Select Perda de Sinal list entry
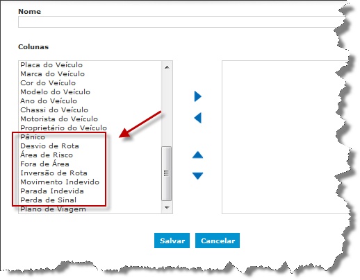The height and width of the screenshot is (280, 360). pos(49,200)
